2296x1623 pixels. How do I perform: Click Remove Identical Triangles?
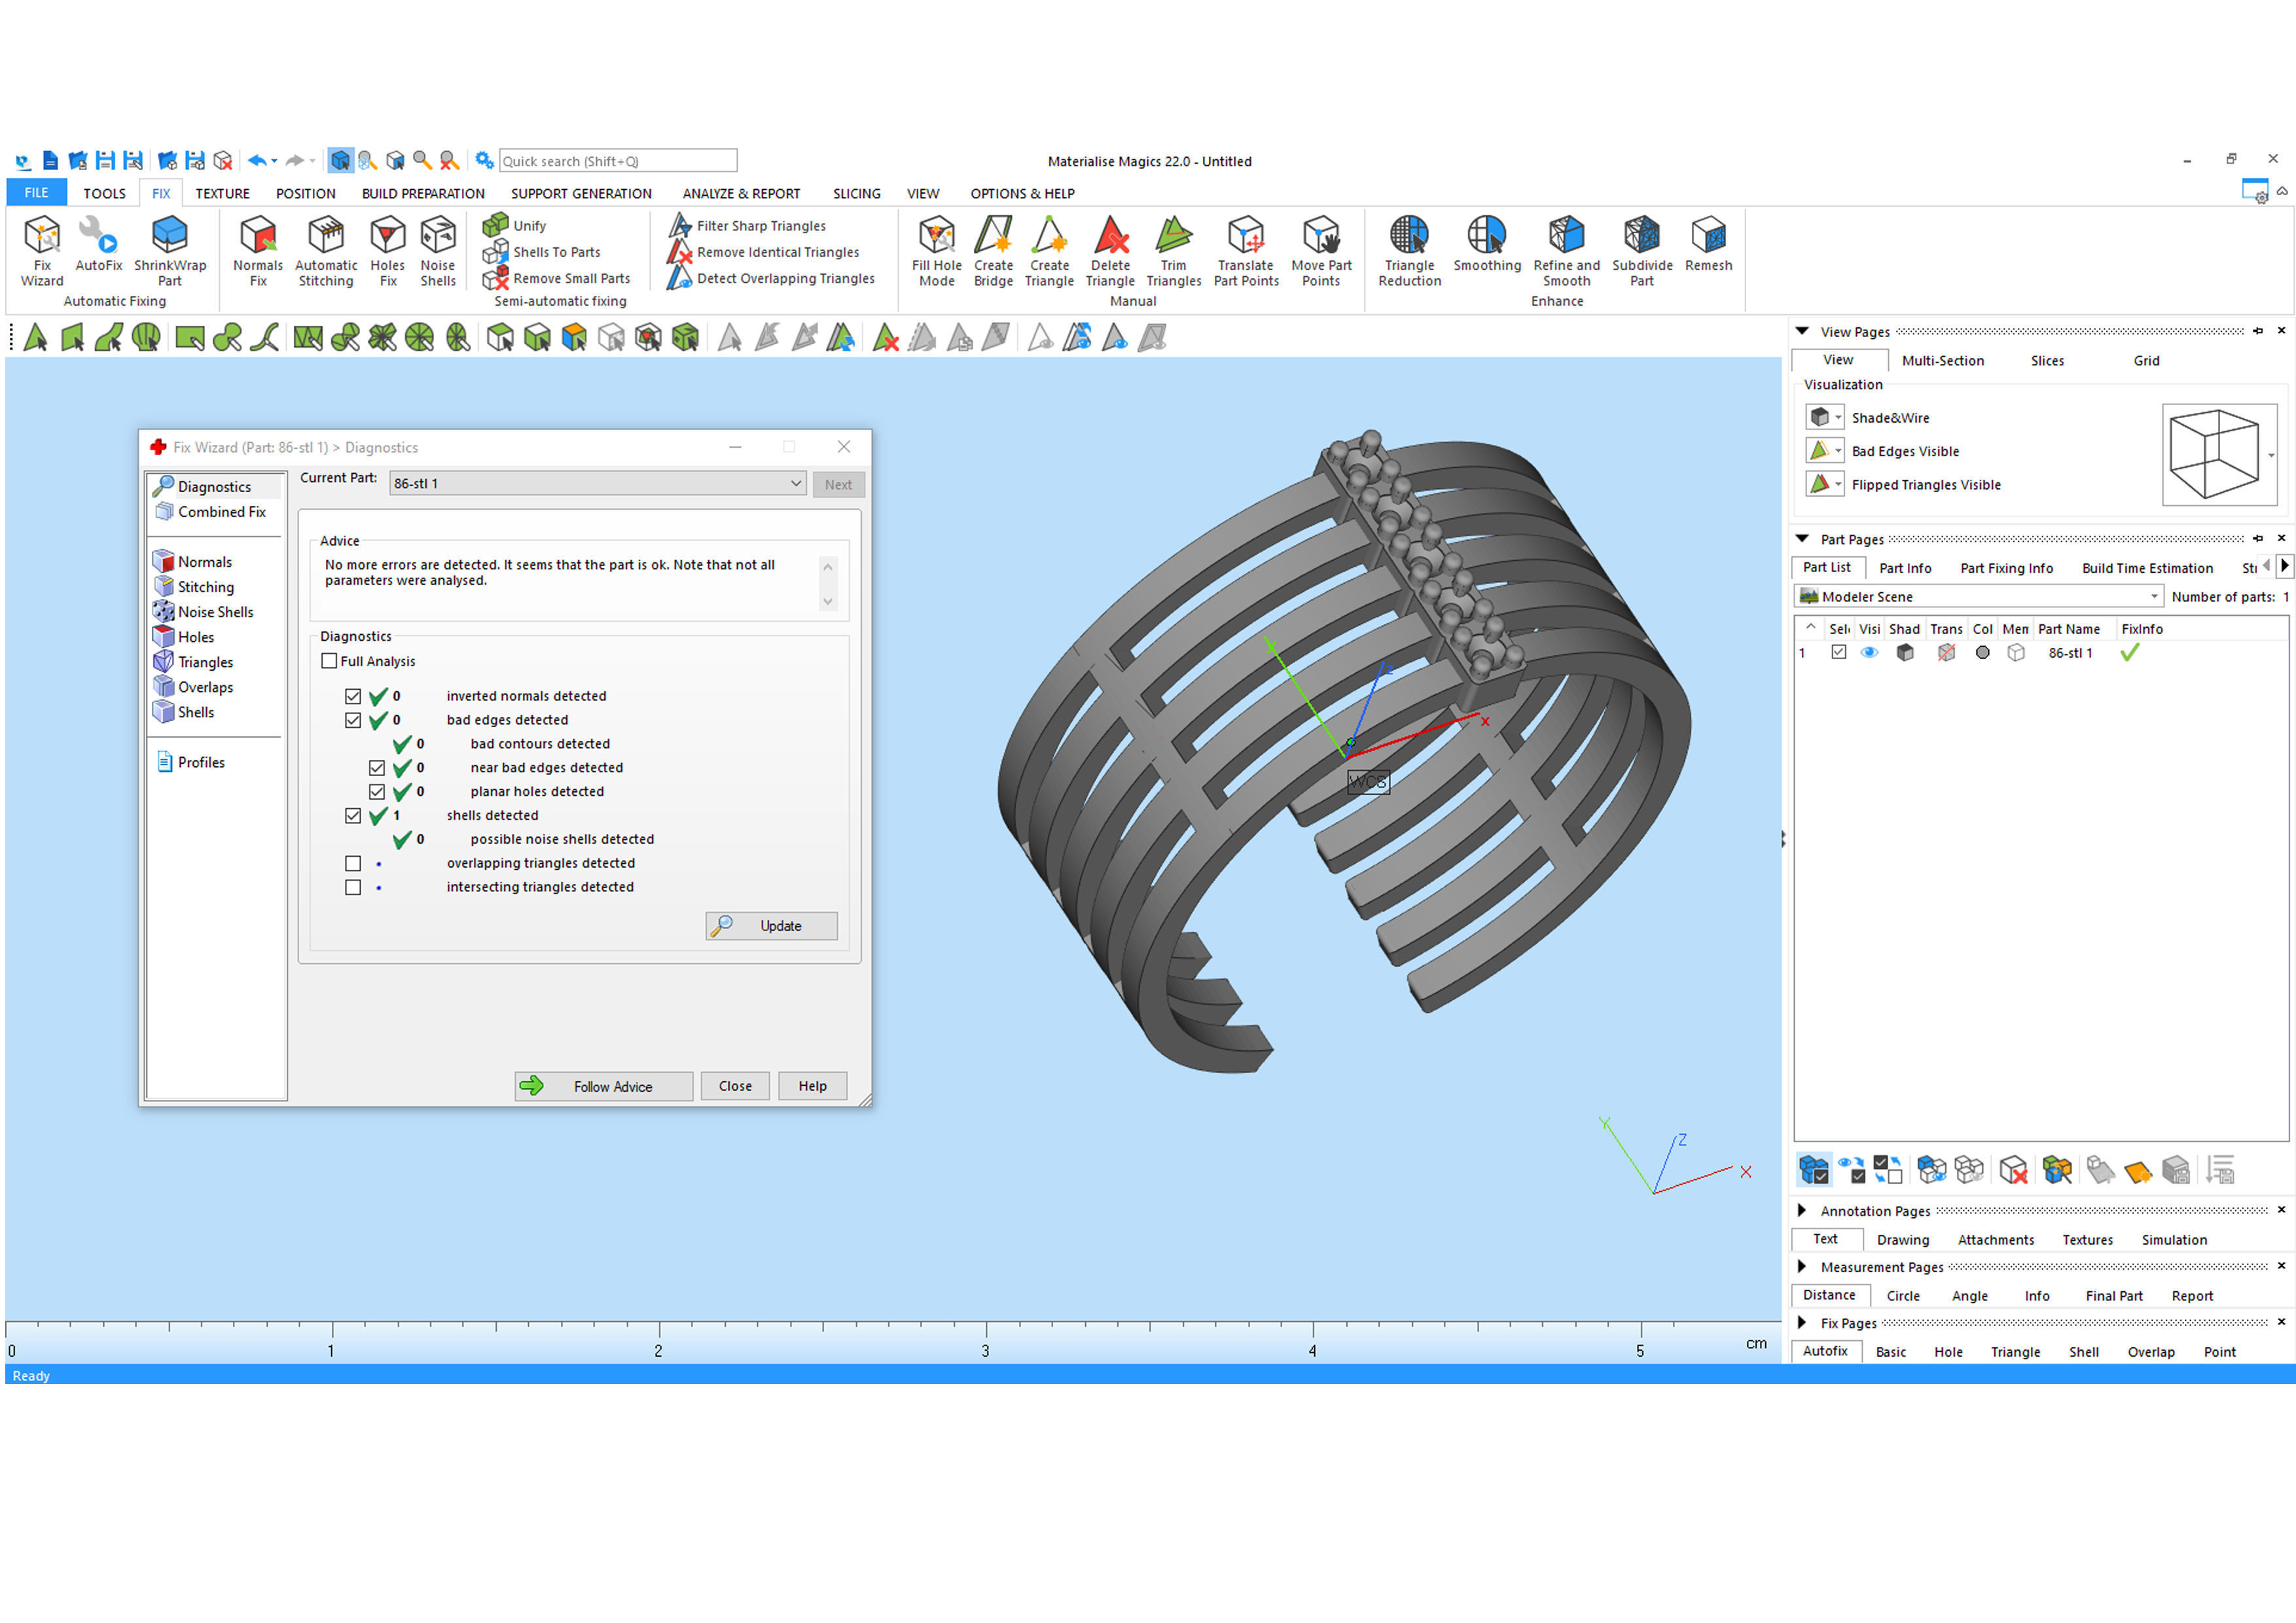764,252
